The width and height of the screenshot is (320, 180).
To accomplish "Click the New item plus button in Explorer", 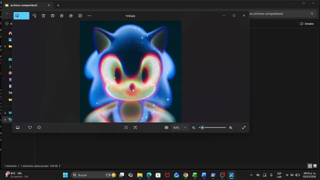I will point(7,24).
